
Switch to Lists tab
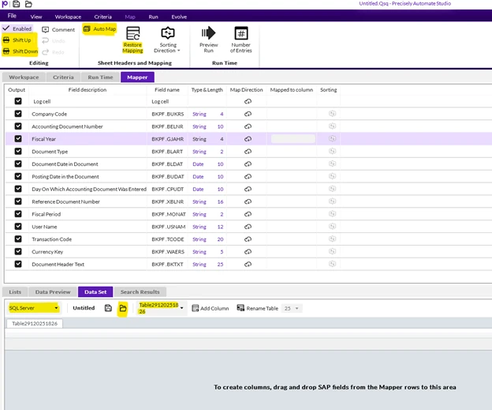pyautogui.click(x=15, y=292)
